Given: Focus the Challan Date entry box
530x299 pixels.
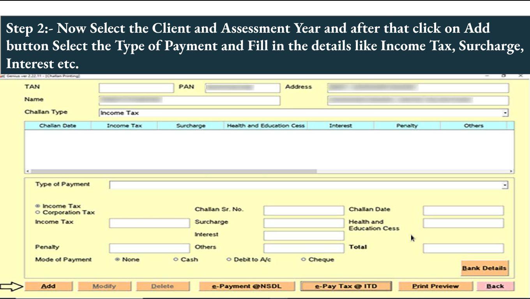Looking at the screenshot, I should click(x=463, y=211).
